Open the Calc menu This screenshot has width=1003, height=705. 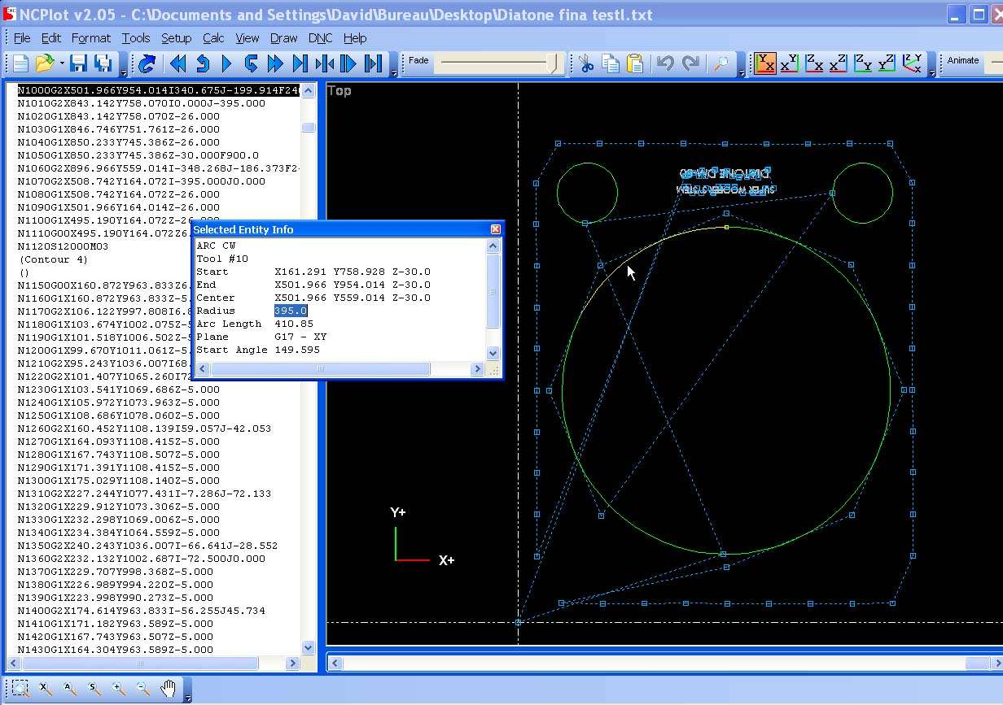[x=214, y=38]
